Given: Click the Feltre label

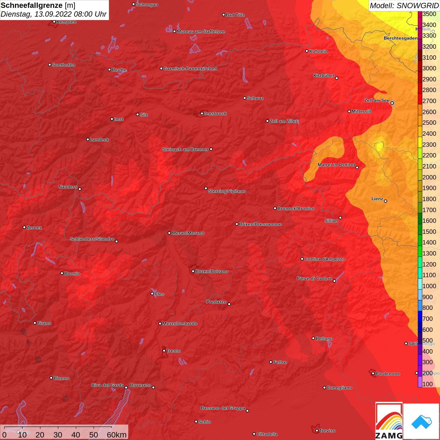Looking at the screenshot, I should click(280, 362).
